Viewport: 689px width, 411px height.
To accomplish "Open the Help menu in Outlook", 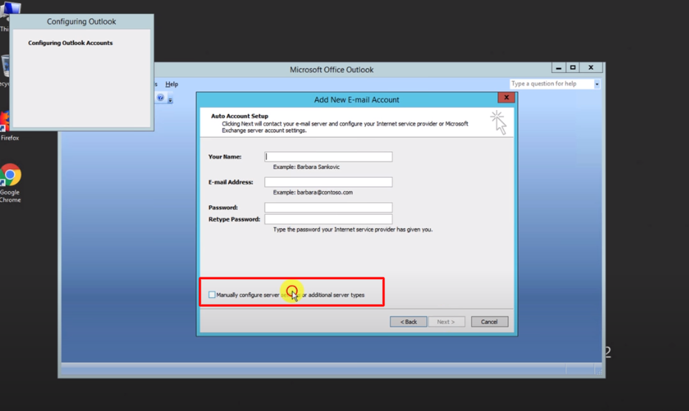I will [171, 84].
